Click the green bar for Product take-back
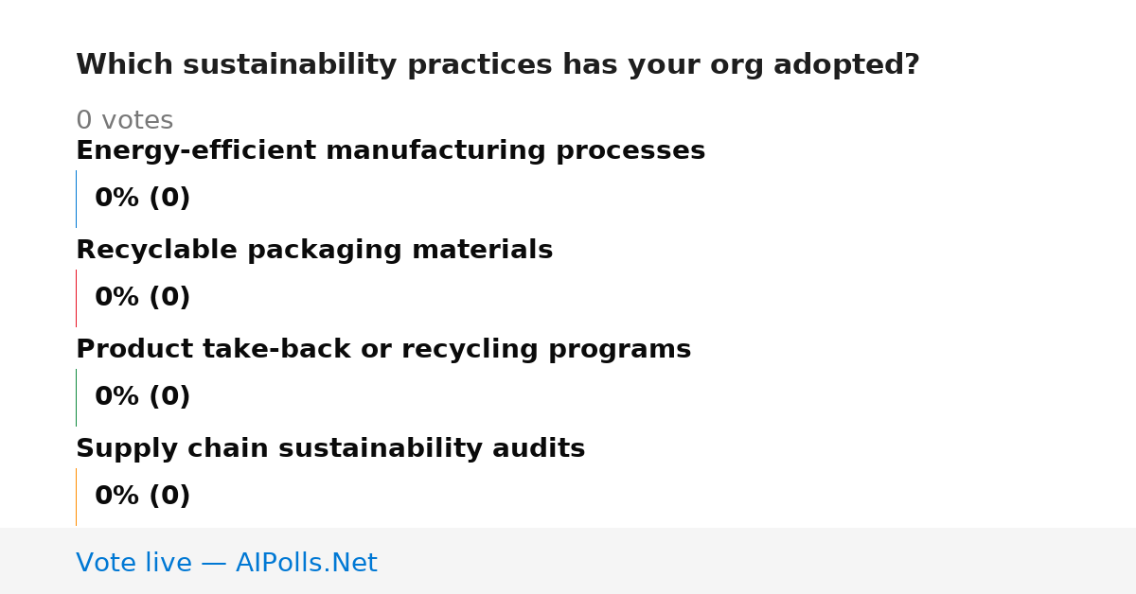Screen dimensions: 1136x594 pos(76,397)
